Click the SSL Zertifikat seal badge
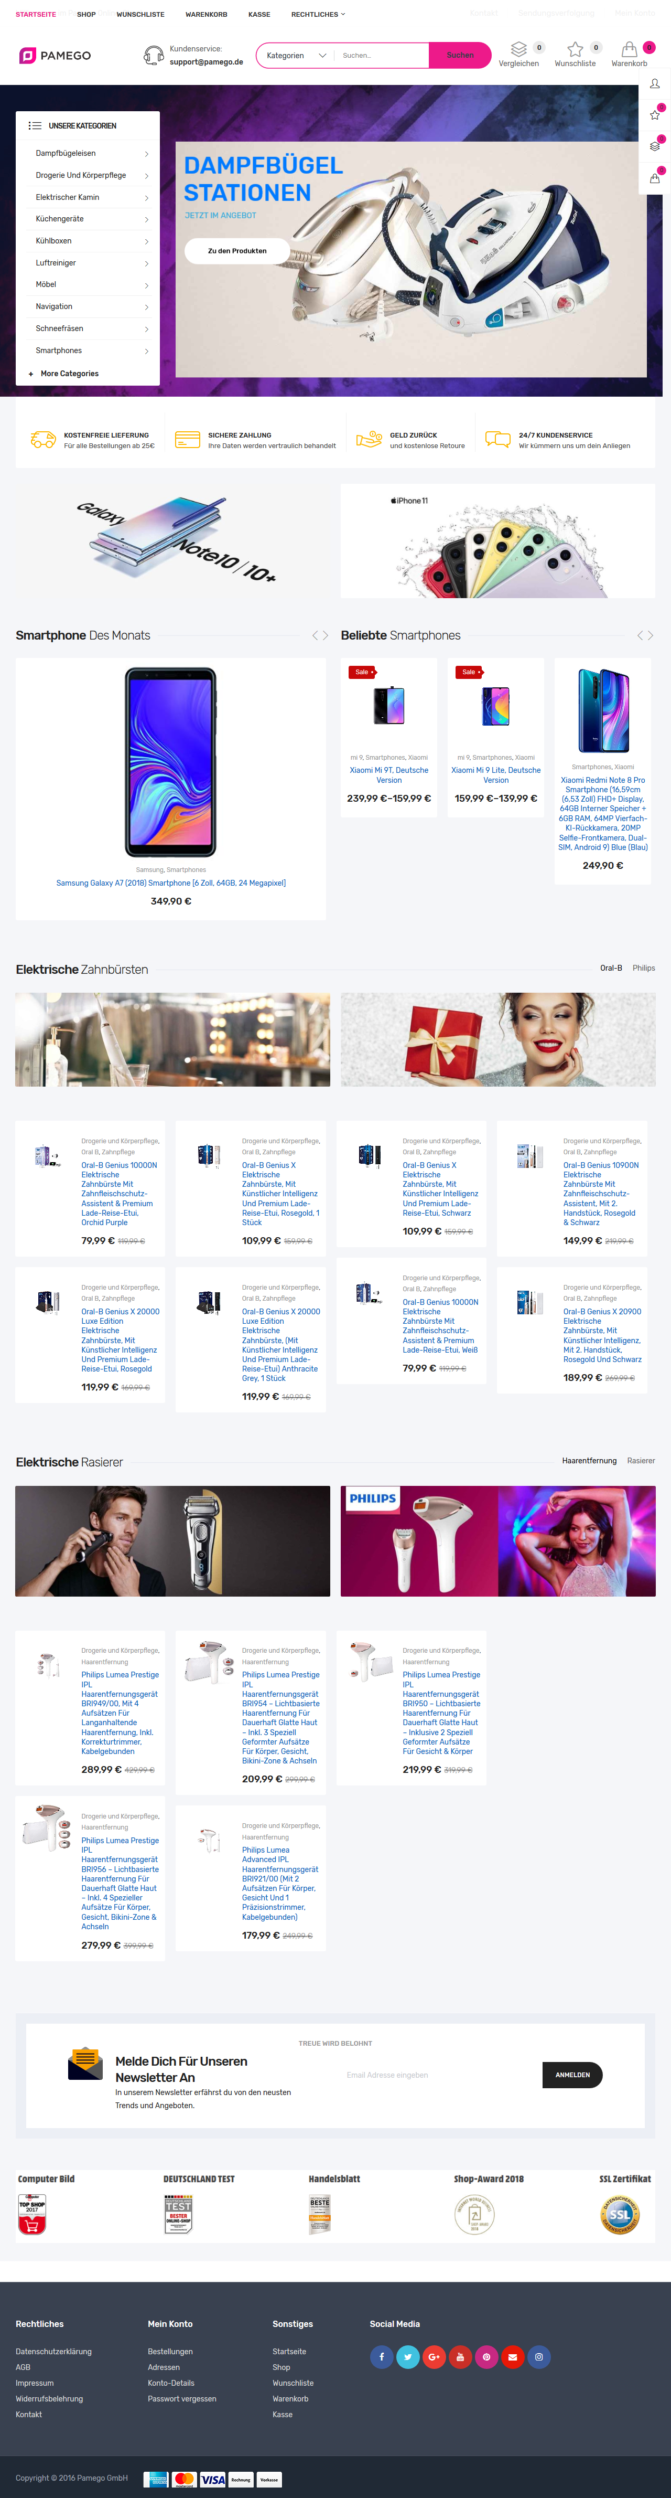 pos(620,2215)
